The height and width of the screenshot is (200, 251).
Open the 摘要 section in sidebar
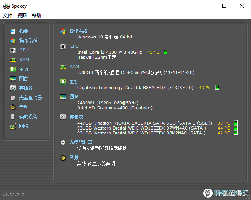point(24,31)
